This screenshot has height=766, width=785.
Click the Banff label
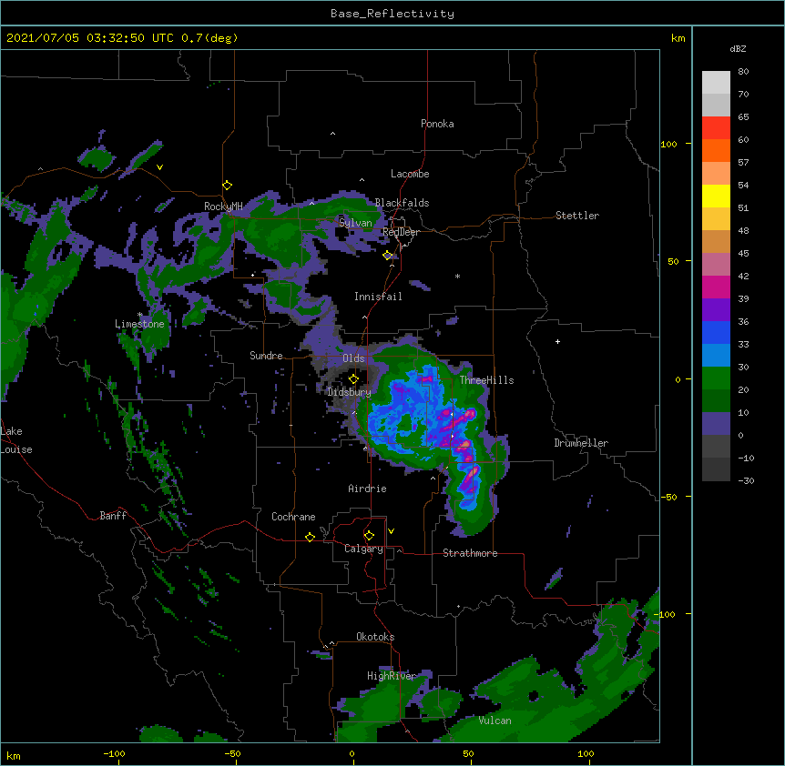click(113, 516)
